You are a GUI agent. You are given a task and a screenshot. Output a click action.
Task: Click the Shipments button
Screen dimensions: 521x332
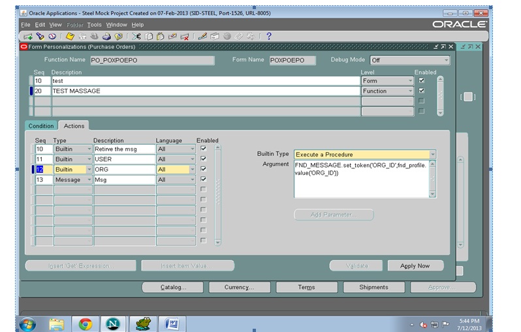tap(373, 287)
